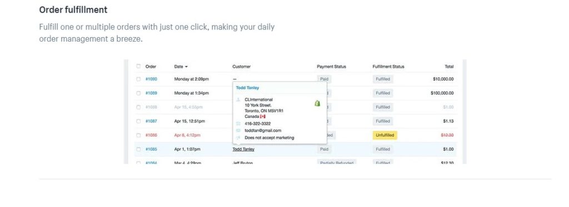Click the Total column header

[x=449, y=66]
